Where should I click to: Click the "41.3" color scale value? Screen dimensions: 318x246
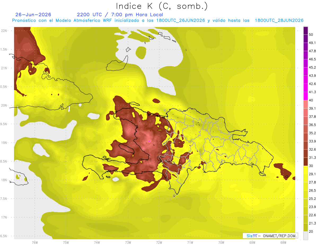pyautogui.click(x=312, y=92)
